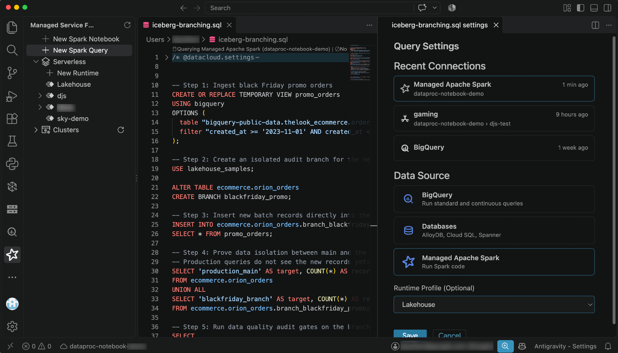Save the query settings

tap(410, 334)
